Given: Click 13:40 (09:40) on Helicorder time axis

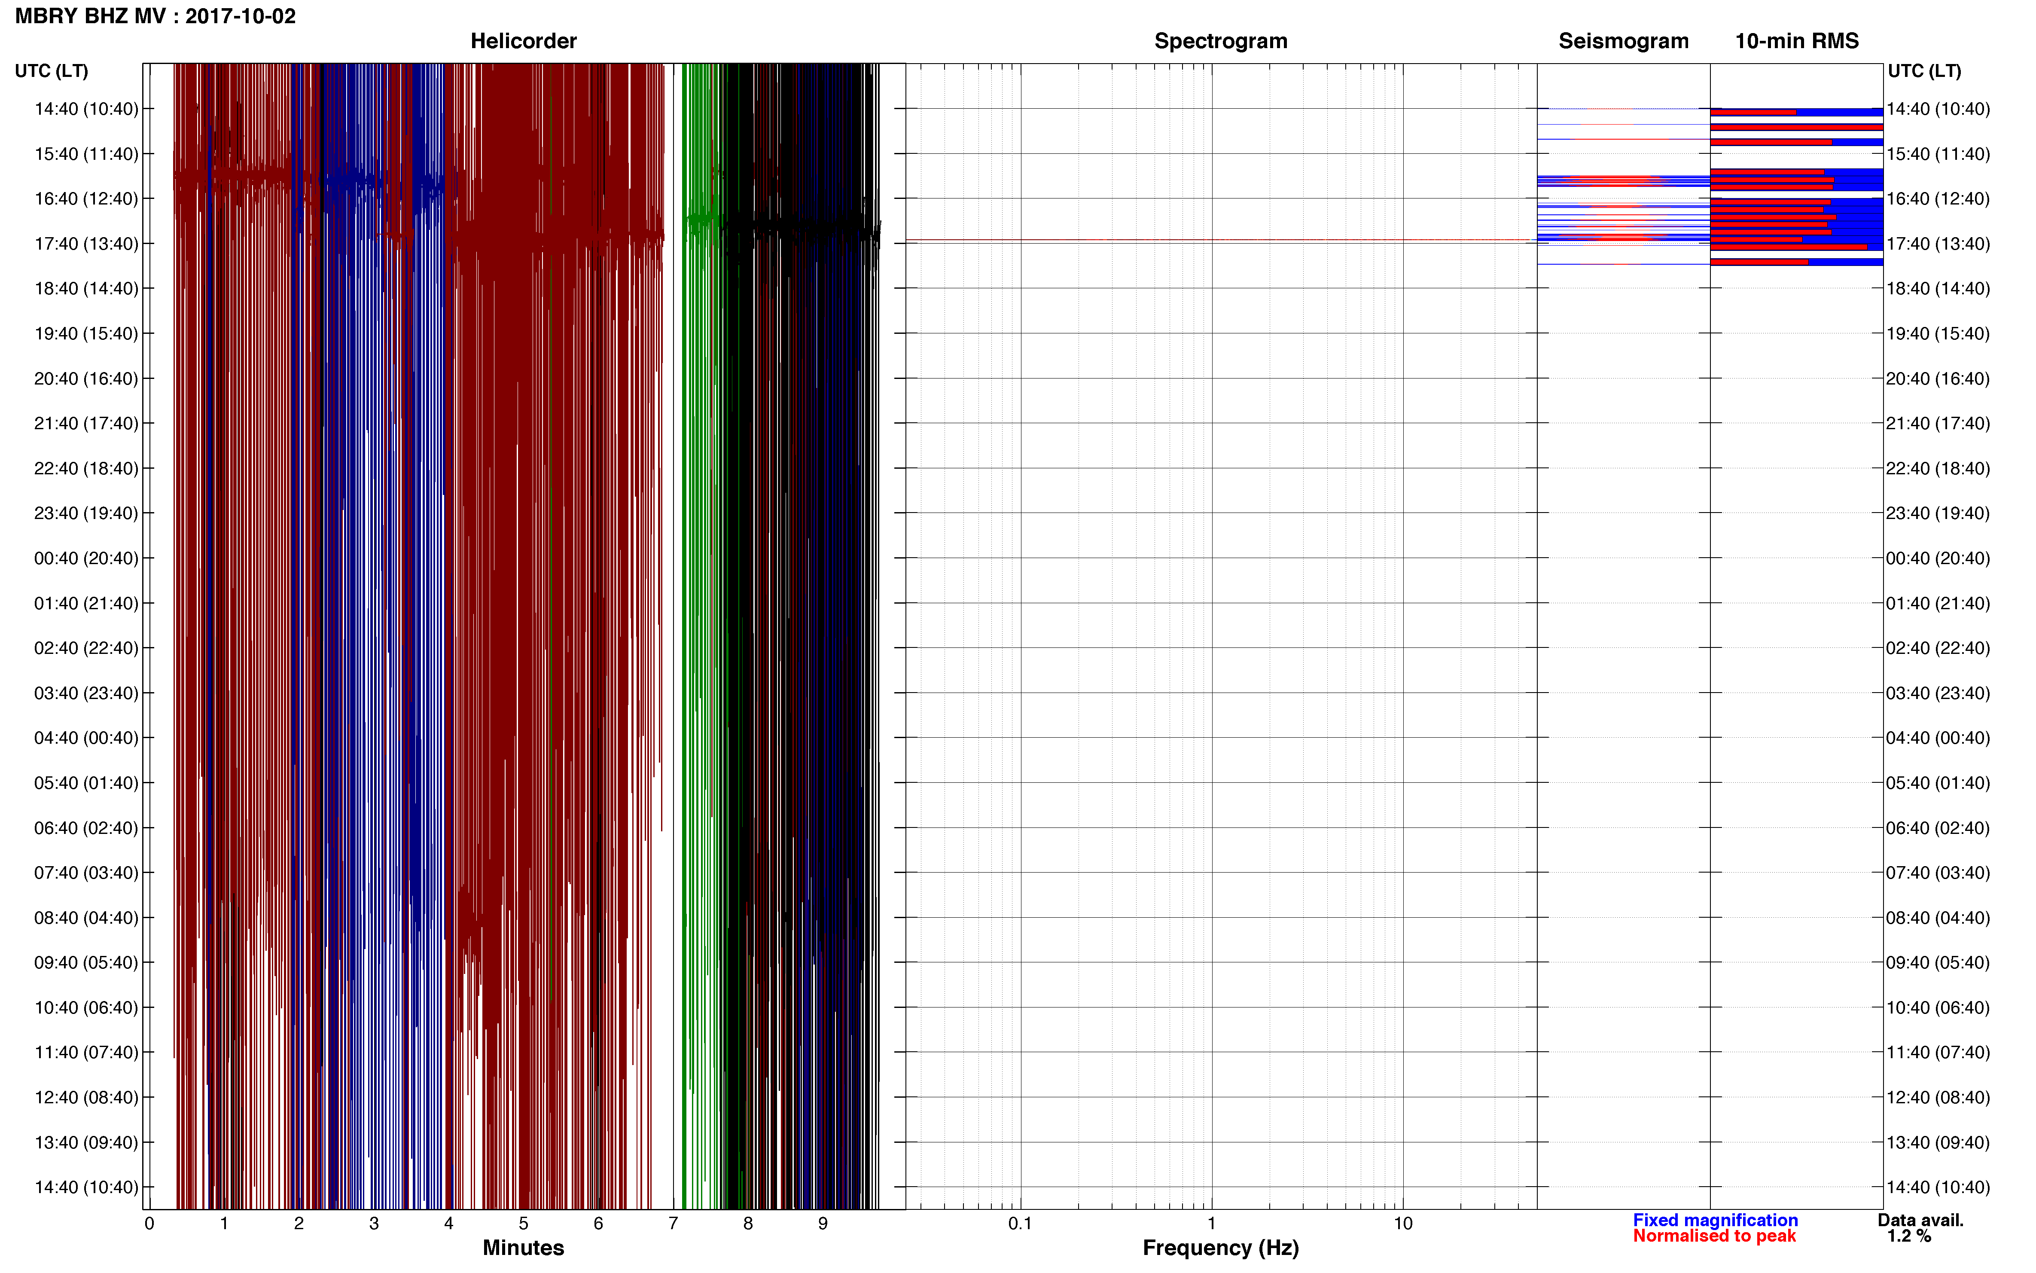Looking at the screenshot, I should click(x=86, y=1142).
